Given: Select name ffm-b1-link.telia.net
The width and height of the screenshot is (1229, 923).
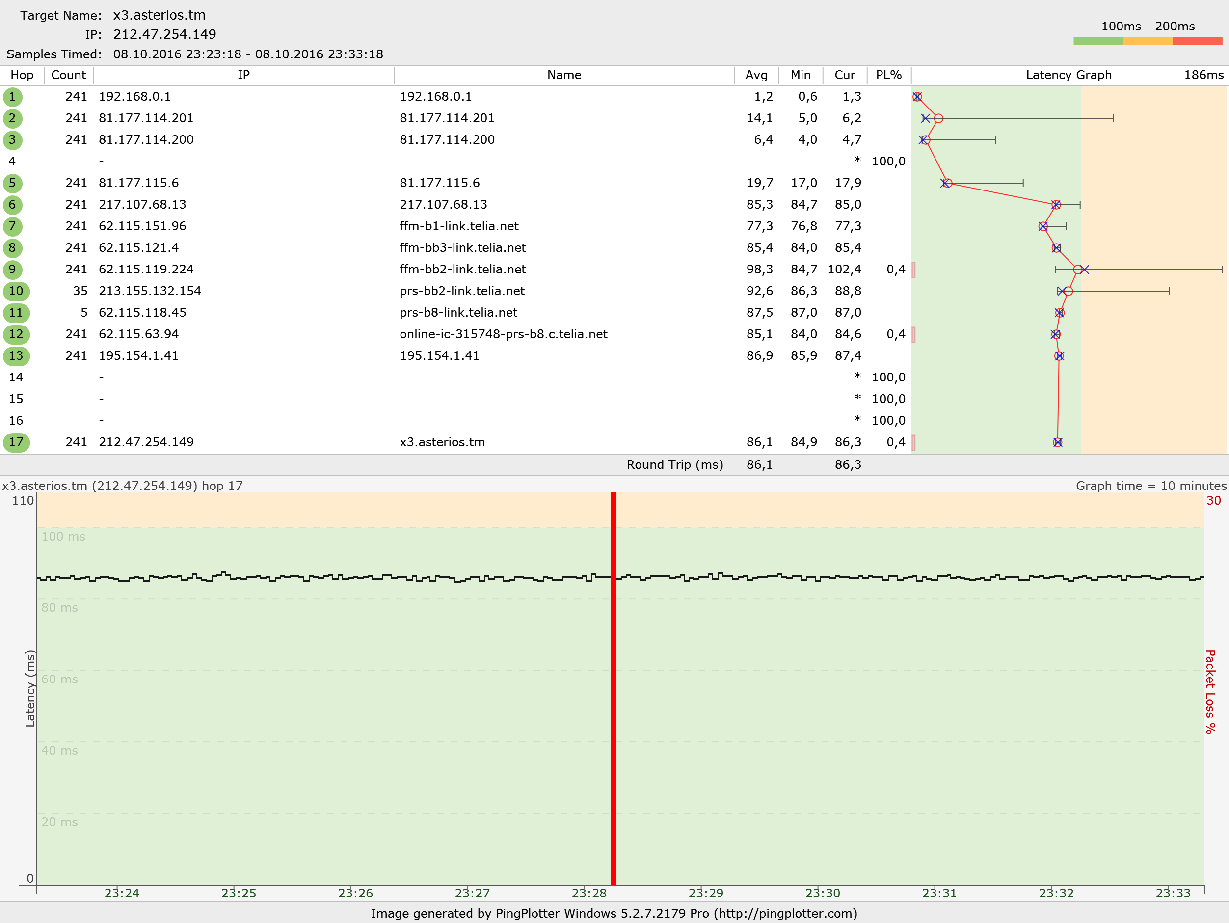Looking at the screenshot, I should tap(459, 227).
